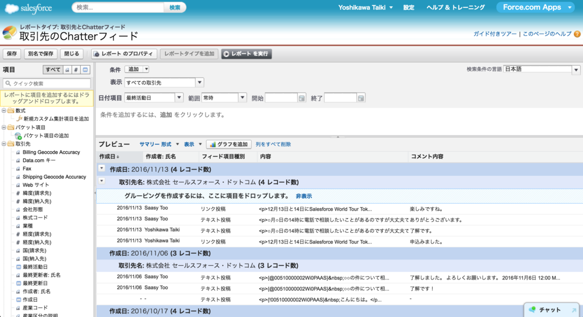Screen dimensions: 583x317
Task: Filter fields by number type icon
Action: (76, 70)
